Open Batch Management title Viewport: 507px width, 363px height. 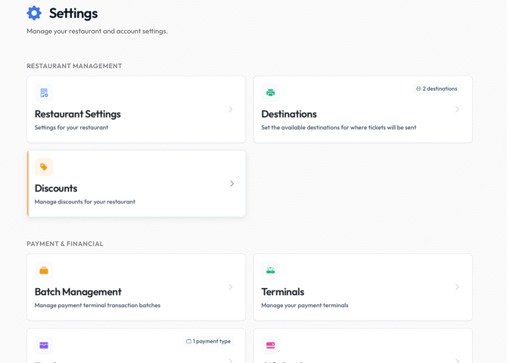pos(78,292)
